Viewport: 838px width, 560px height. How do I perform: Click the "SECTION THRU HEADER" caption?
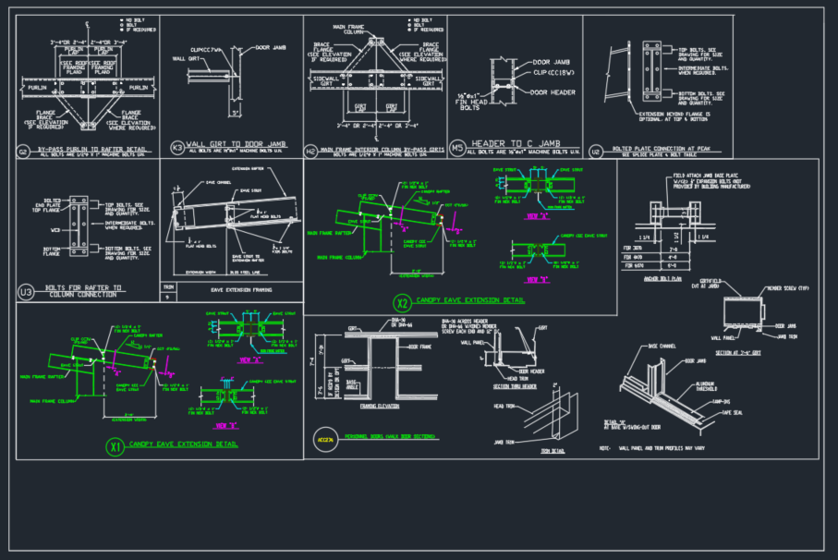(515, 386)
